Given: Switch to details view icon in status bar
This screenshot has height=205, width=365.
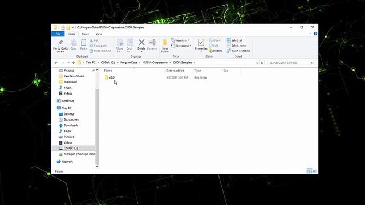Looking at the screenshot, I should (309, 171).
